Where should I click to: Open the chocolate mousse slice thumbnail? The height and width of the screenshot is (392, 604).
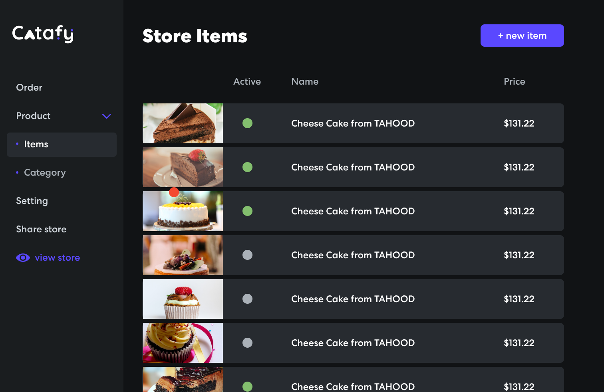click(183, 123)
